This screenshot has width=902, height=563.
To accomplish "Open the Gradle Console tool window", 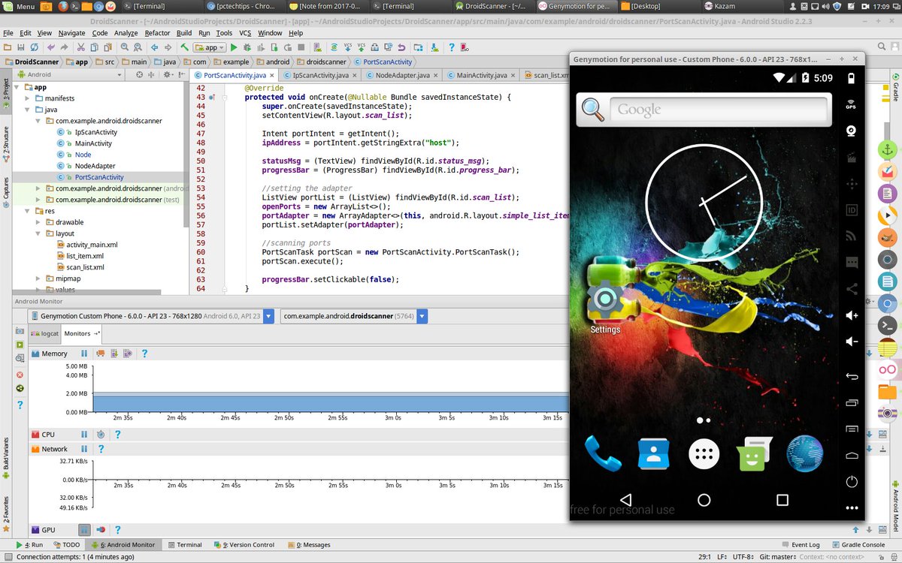I will [x=858, y=545].
